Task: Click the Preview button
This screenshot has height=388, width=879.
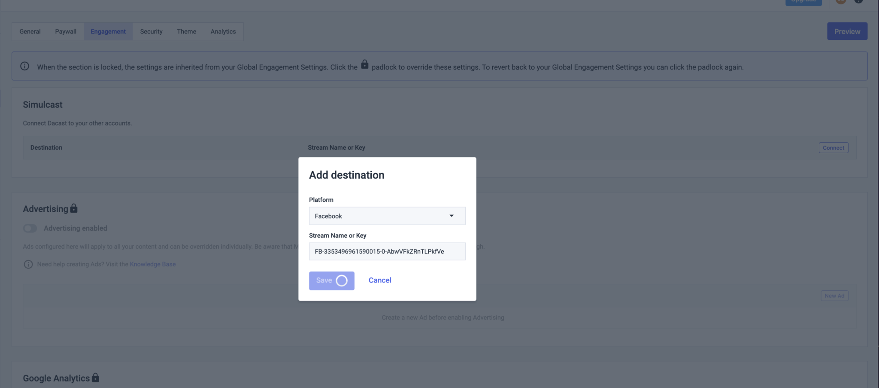Action: pyautogui.click(x=847, y=31)
